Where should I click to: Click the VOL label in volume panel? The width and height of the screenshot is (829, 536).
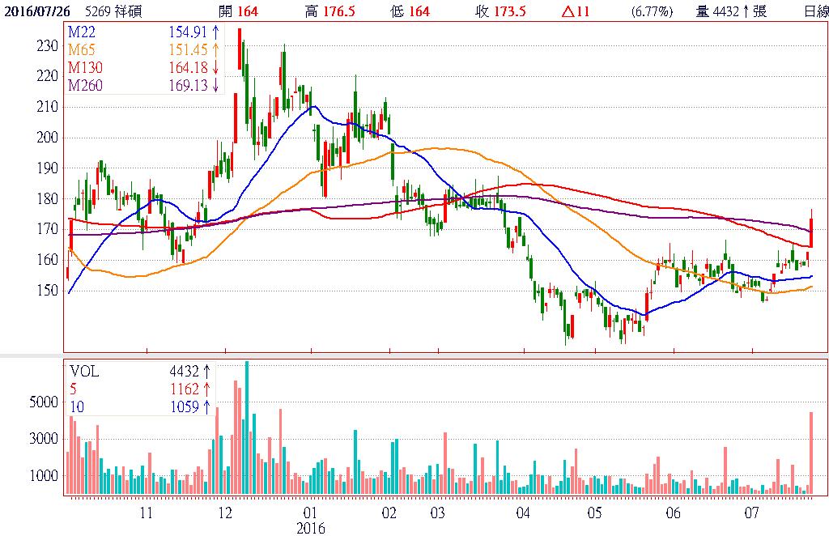pos(83,371)
